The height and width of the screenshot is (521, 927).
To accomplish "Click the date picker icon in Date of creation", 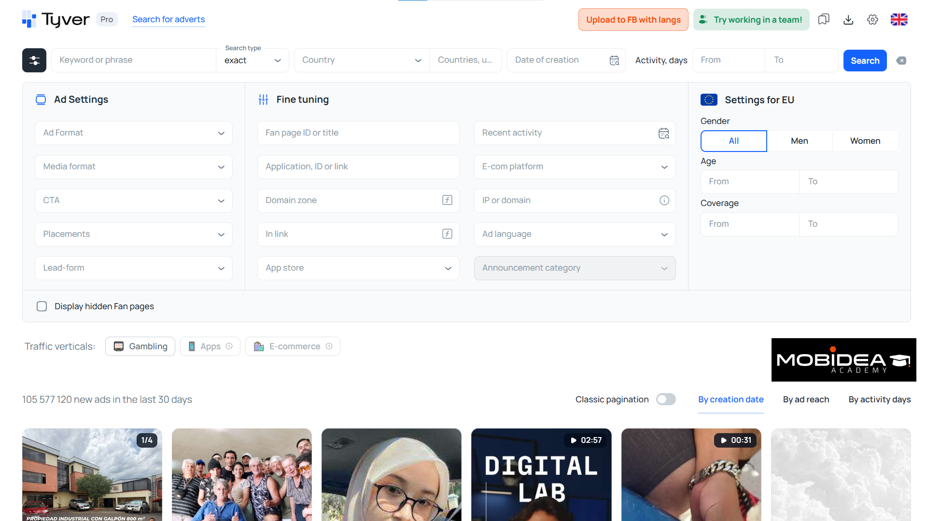I will tap(614, 60).
